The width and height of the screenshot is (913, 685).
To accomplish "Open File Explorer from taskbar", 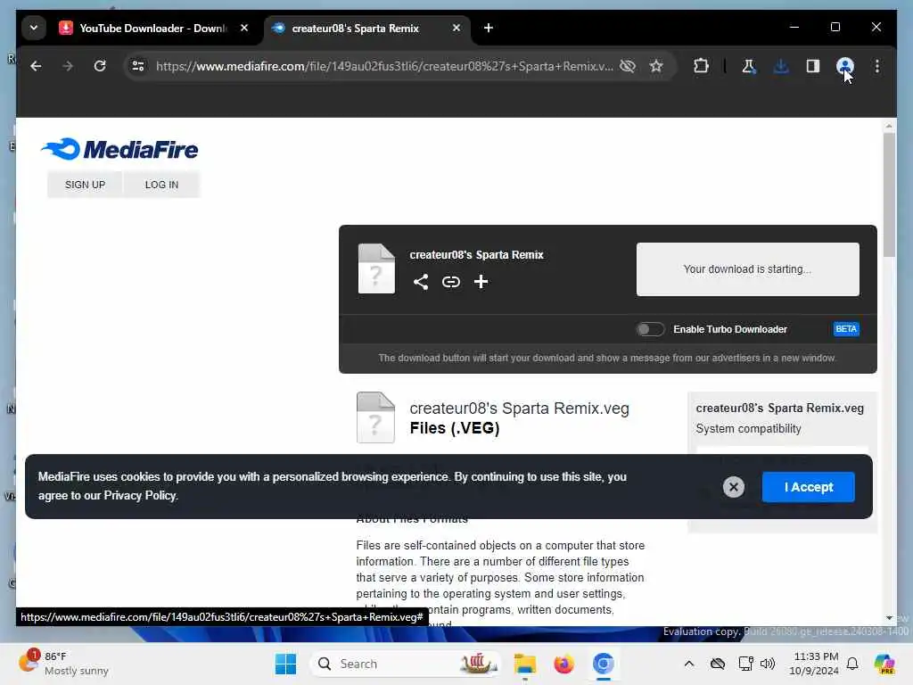I will 524,664.
